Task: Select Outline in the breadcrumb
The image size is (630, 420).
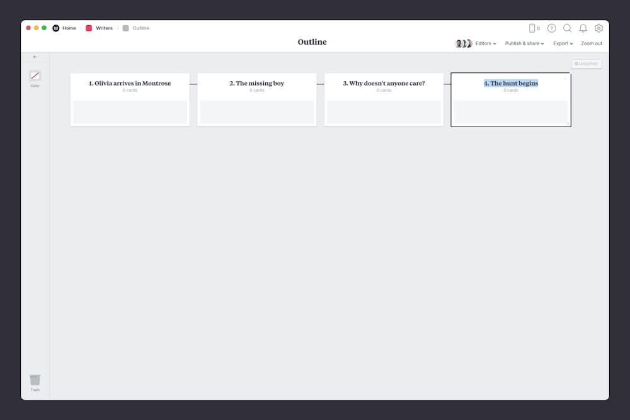Action: click(x=140, y=28)
